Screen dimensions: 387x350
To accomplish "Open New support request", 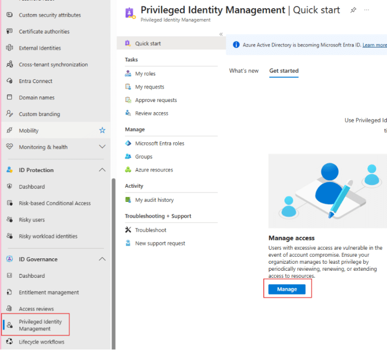I will pos(160,243).
